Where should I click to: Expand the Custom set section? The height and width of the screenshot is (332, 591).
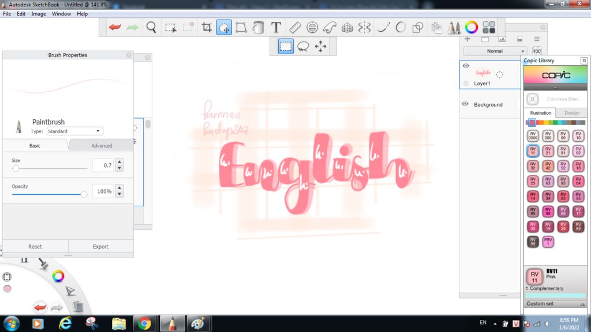click(555, 303)
